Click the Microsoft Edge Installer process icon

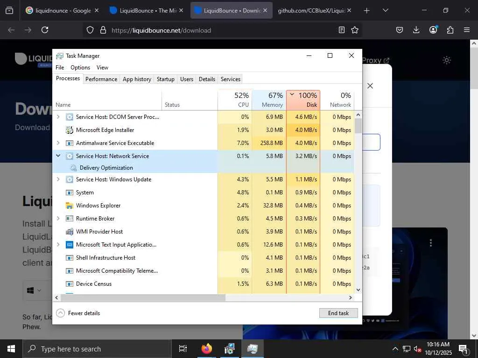[70, 130]
